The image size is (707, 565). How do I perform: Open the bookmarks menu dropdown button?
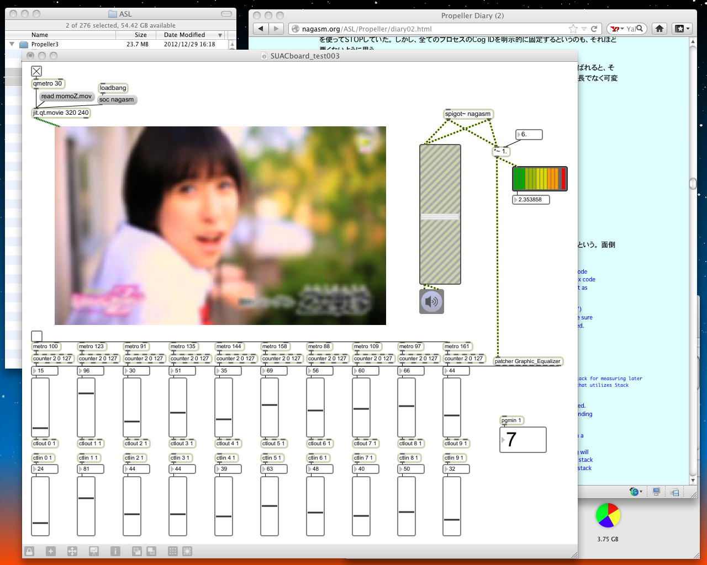pyautogui.click(x=682, y=29)
